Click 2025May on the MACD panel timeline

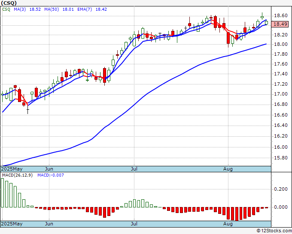(12, 224)
